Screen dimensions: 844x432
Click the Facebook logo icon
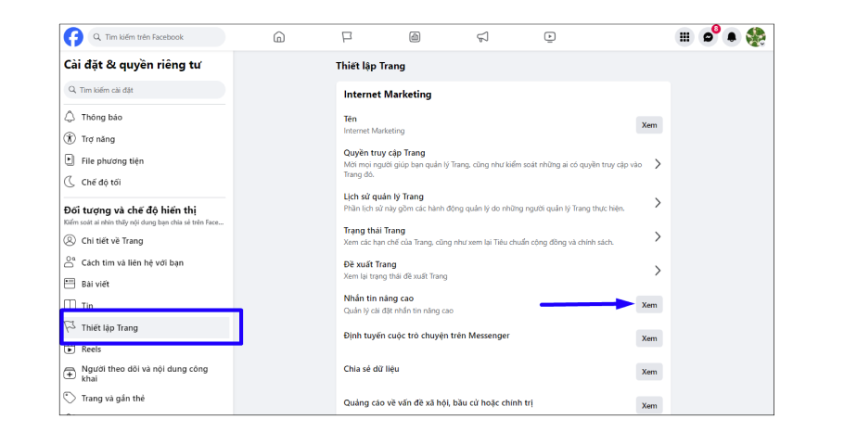73,37
